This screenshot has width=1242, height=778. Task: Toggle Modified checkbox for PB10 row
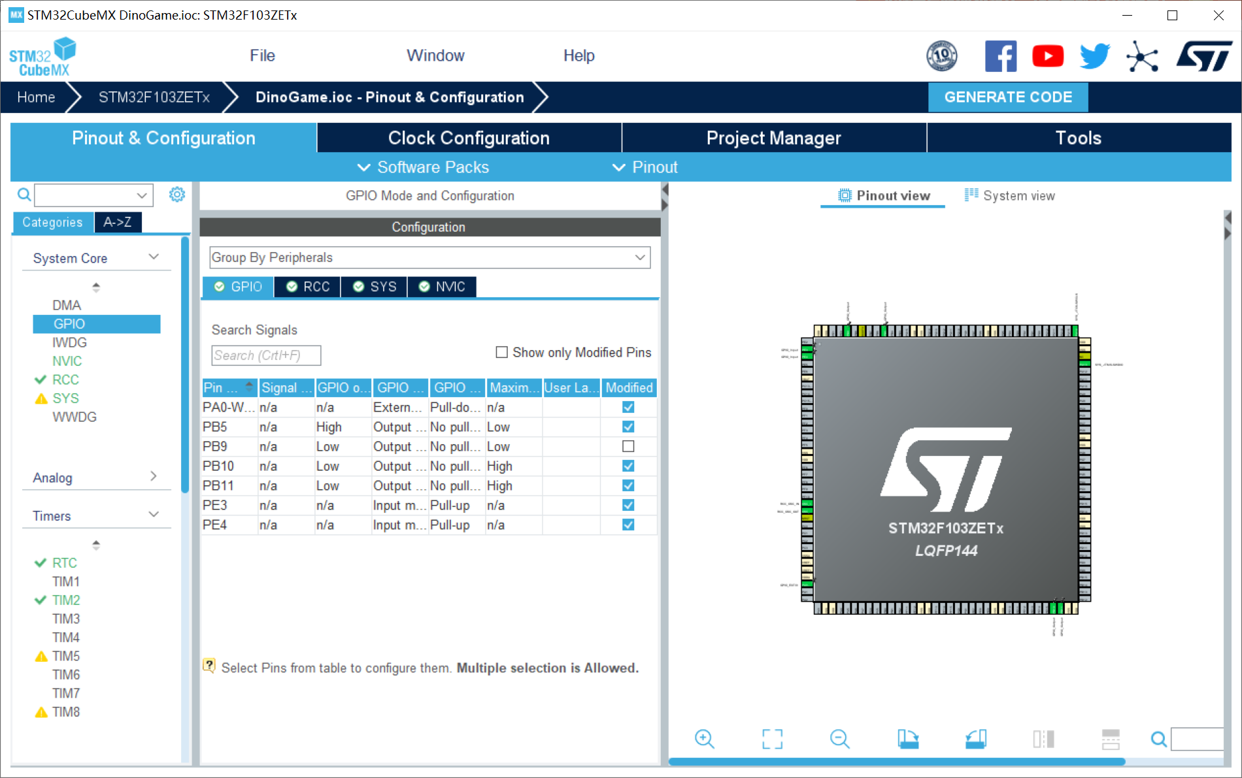pyautogui.click(x=628, y=466)
